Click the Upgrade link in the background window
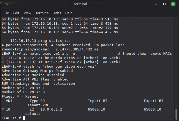 (96, 2)
